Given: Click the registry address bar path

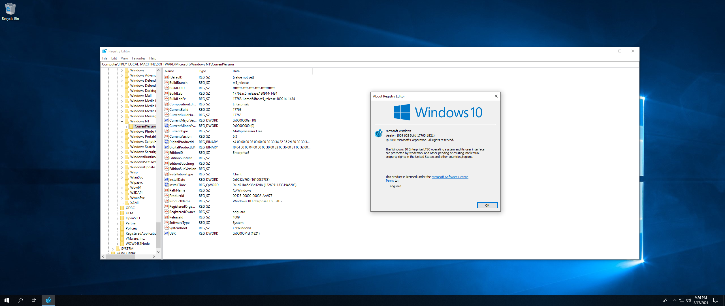Looking at the screenshot, I should [x=370, y=64].
